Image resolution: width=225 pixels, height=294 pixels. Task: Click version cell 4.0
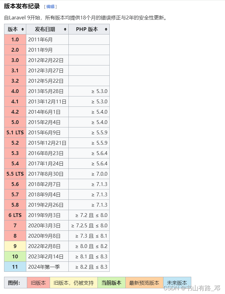[15, 91]
